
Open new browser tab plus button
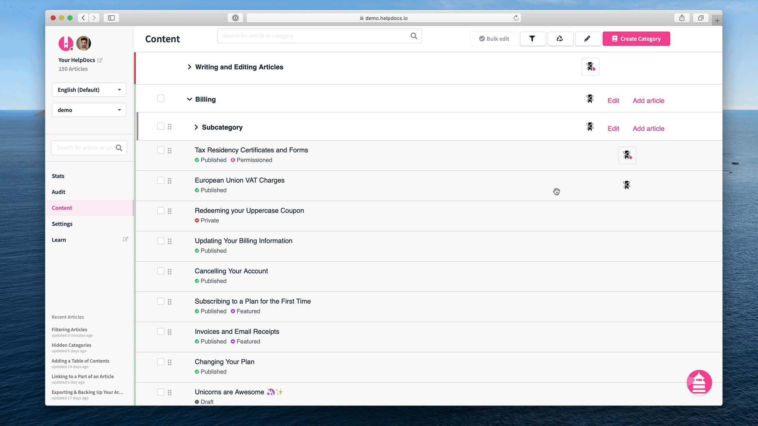(717, 21)
